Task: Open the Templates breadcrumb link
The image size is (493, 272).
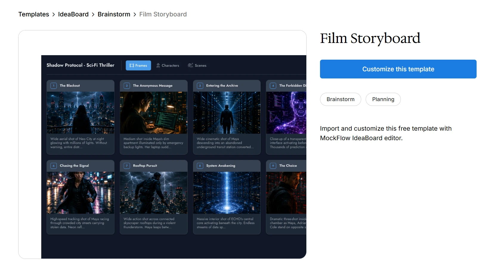Action: click(34, 14)
